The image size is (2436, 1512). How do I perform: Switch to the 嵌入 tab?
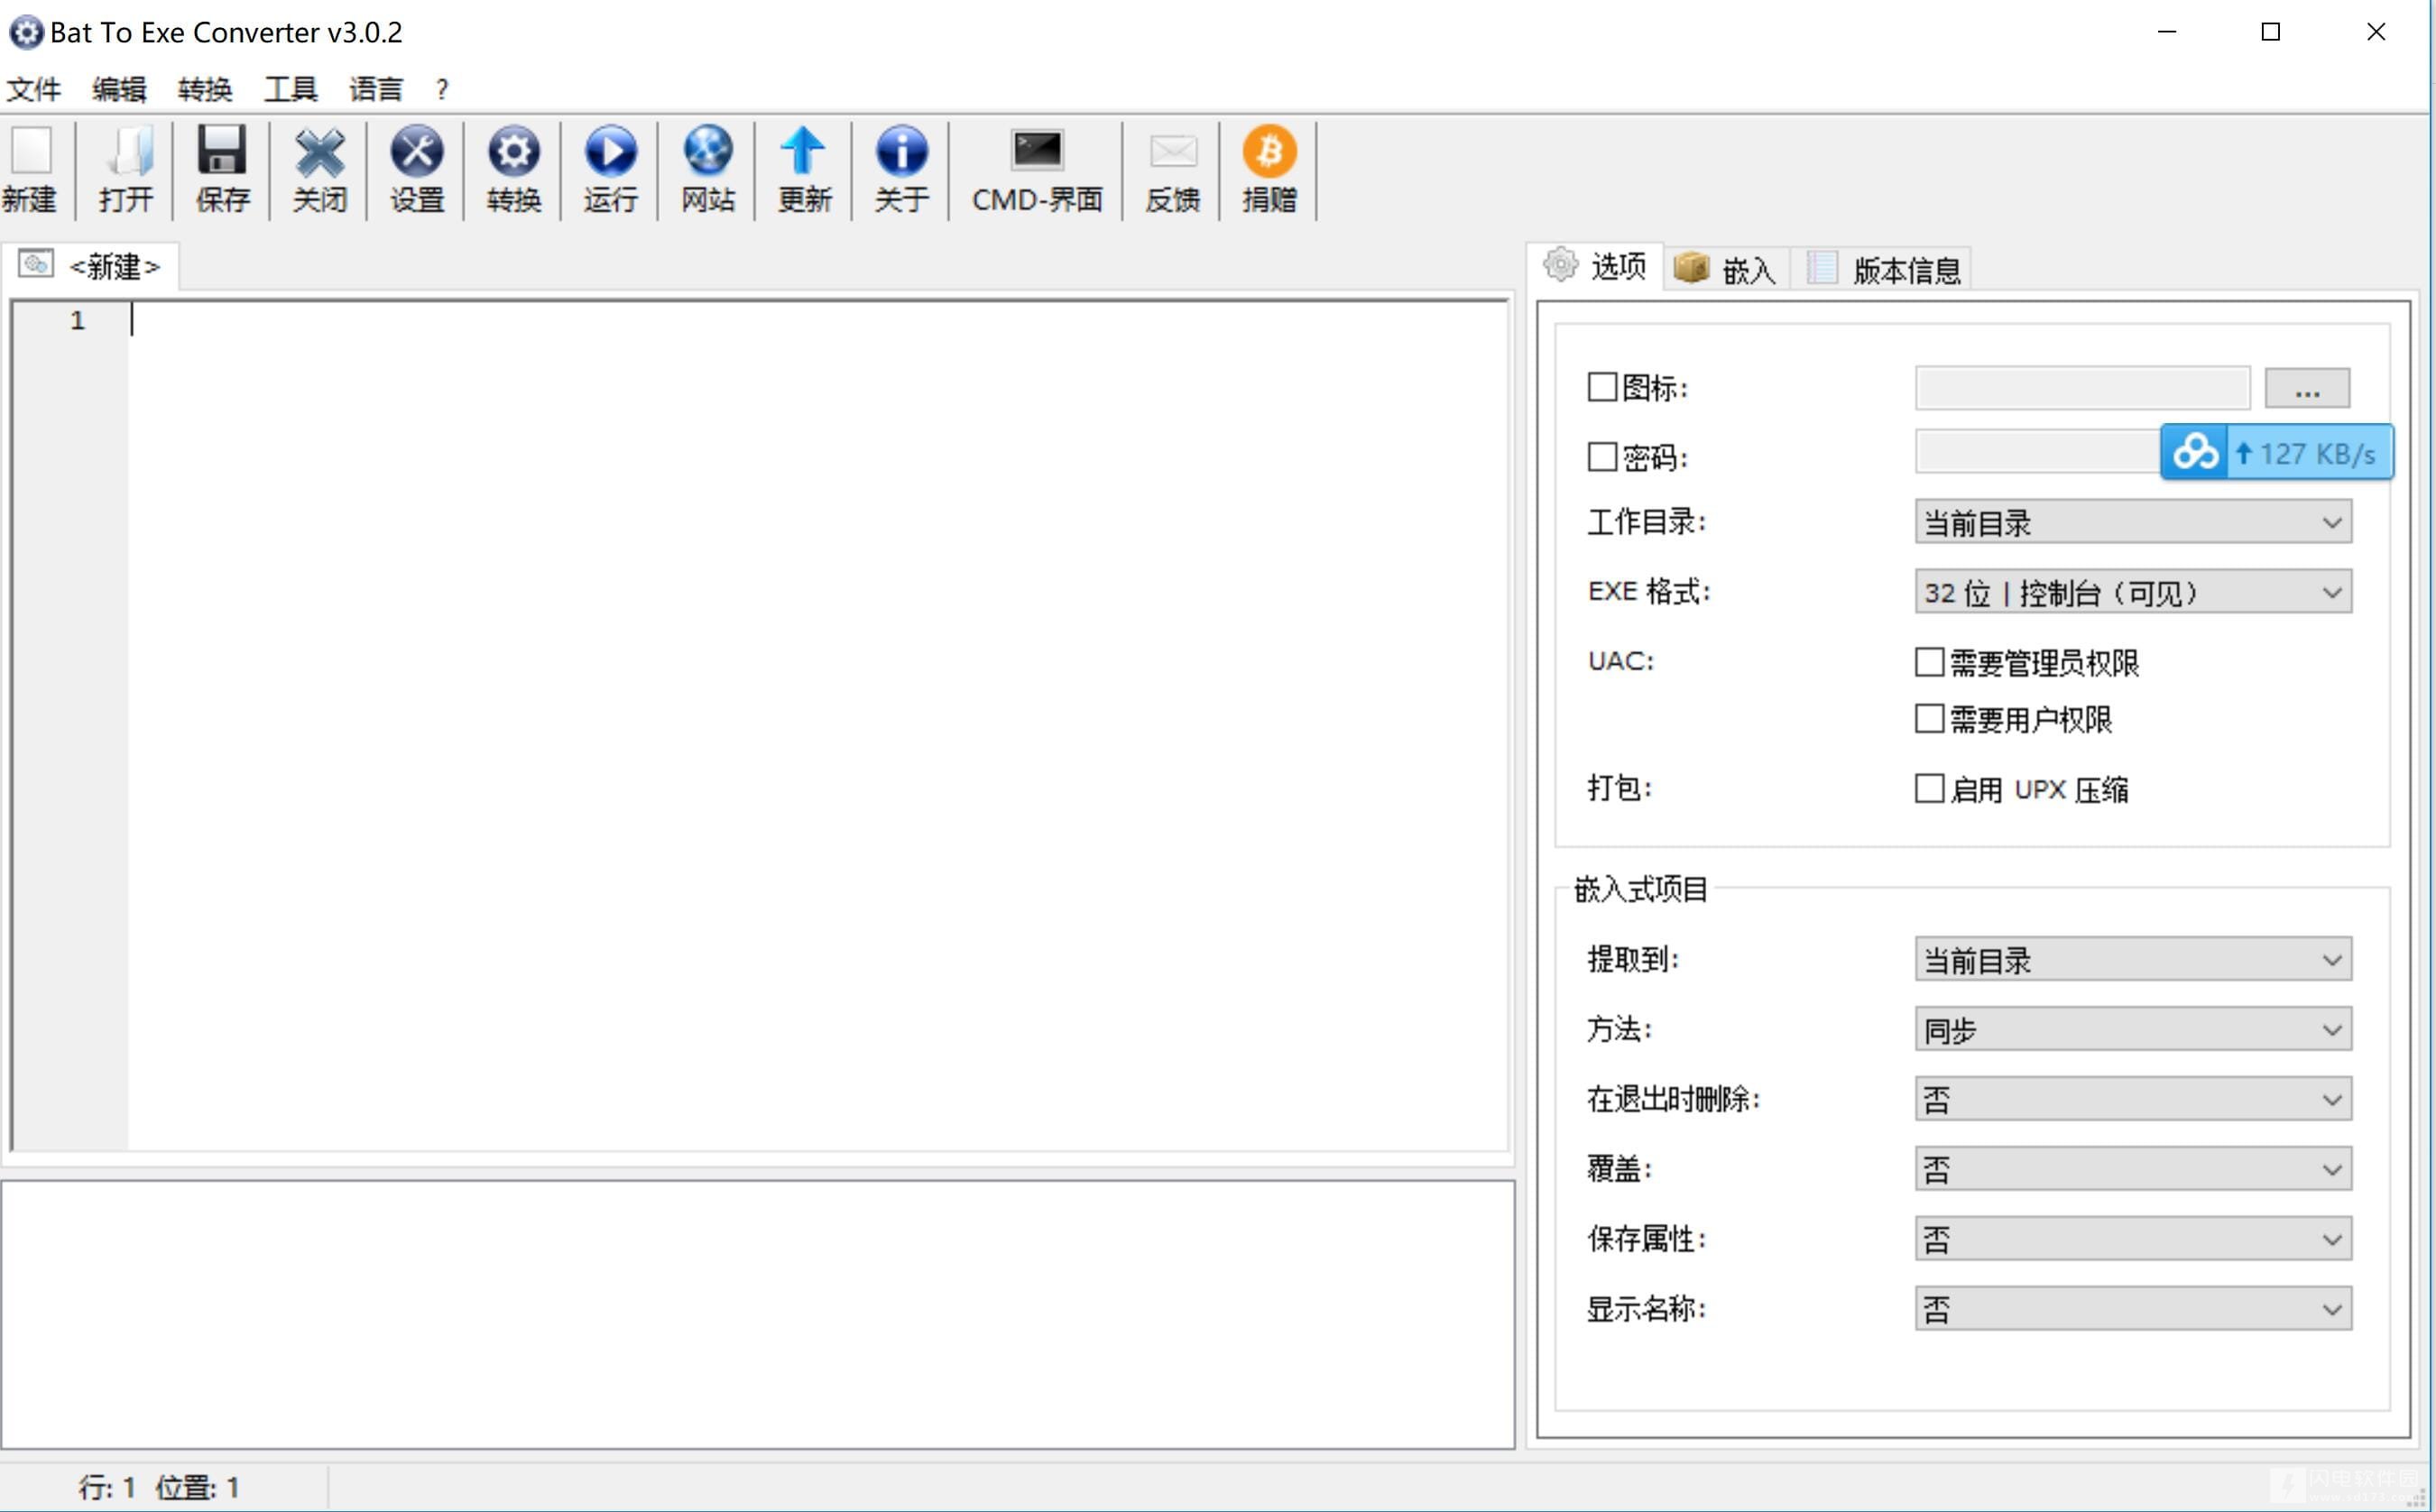tap(1727, 269)
